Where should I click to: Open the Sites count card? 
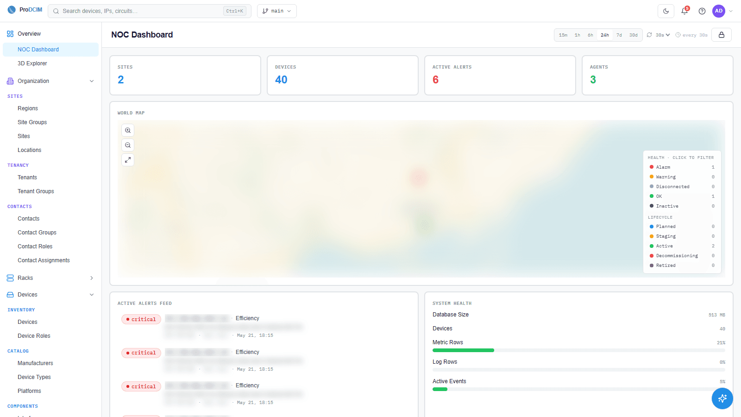pos(185,76)
